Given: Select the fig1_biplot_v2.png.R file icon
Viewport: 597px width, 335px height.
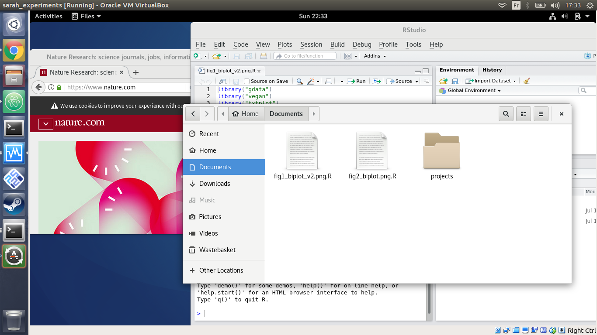Looking at the screenshot, I should pos(302,150).
